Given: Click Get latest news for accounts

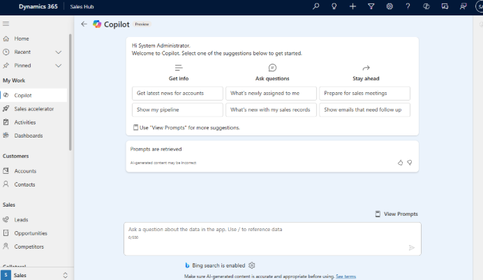Looking at the screenshot, I should (x=177, y=94).
